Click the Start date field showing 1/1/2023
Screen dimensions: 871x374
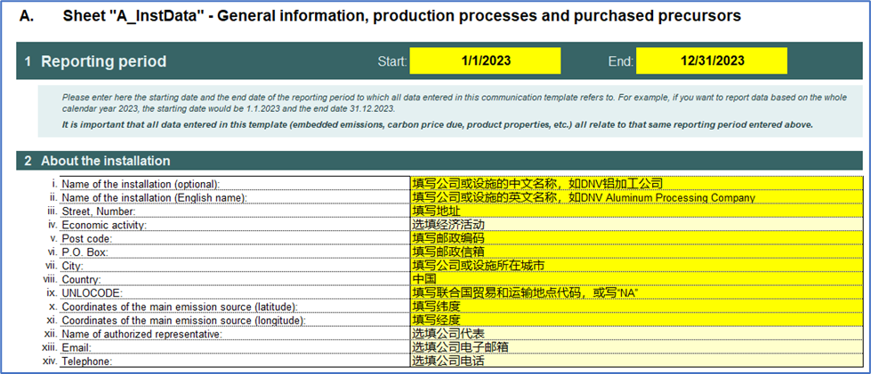coord(484,60)
